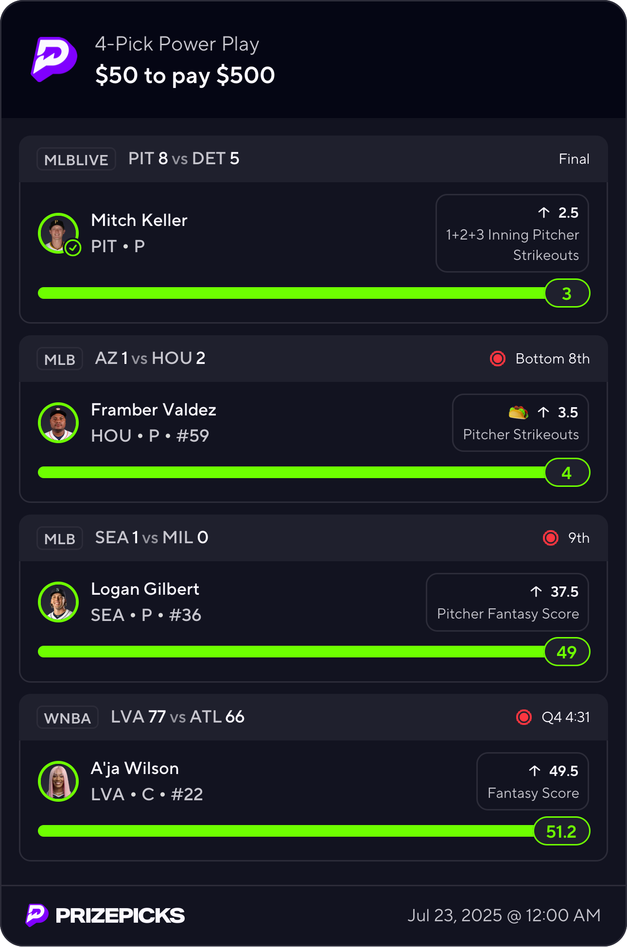Viewport: 627px width, 947px height.
Task: Click the PIT 8 vs DET 5 header
Action: (184, 159)
